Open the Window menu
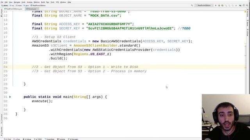The height and width of the screenshot is (140, 250). pyautogui.click(x=63, y=2)
